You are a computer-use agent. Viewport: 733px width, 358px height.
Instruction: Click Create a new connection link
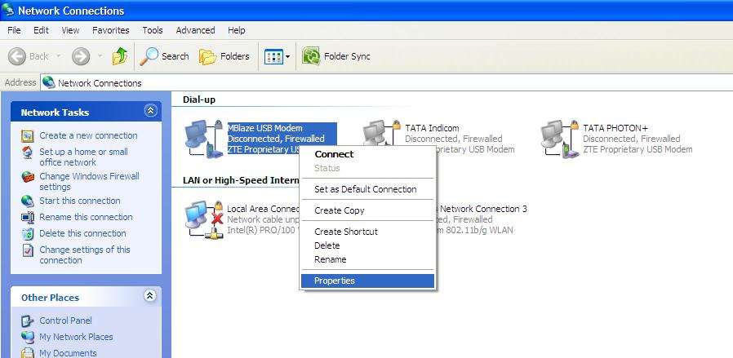(x=88, y=135)
